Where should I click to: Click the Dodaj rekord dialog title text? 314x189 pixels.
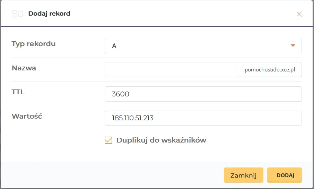(49, 14)
